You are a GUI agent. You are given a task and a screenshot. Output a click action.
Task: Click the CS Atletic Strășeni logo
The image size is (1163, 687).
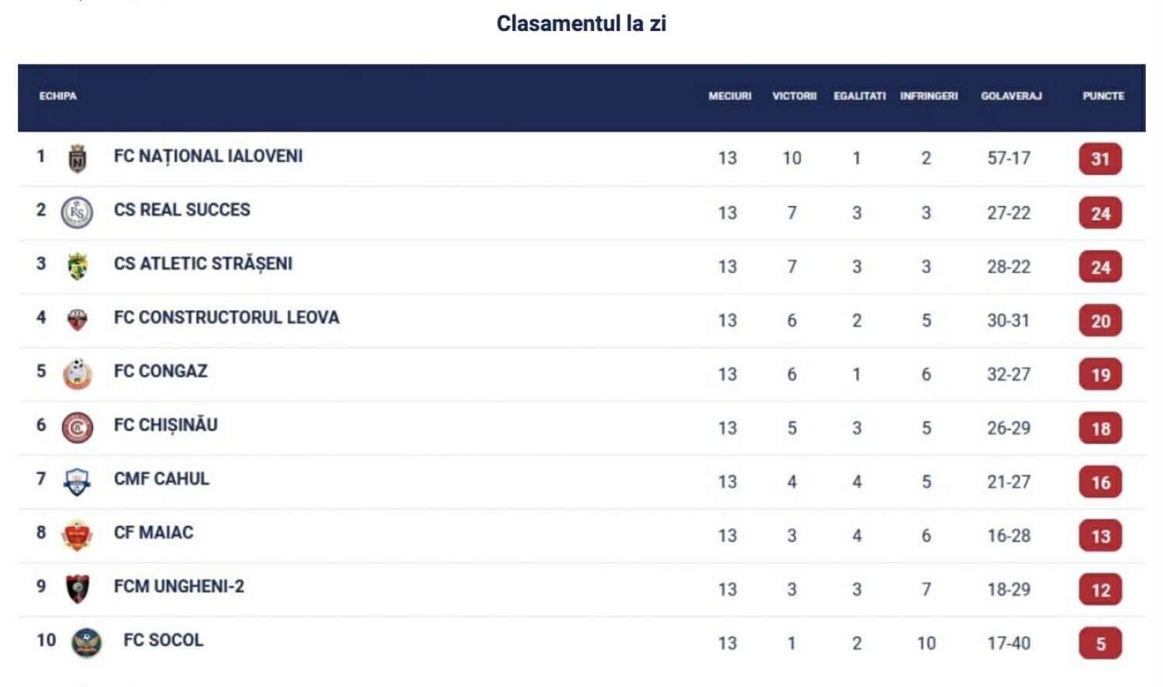(77, 266)
